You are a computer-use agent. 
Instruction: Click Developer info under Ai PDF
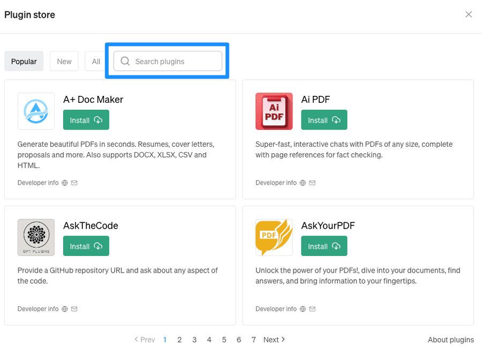coord(276,183)
